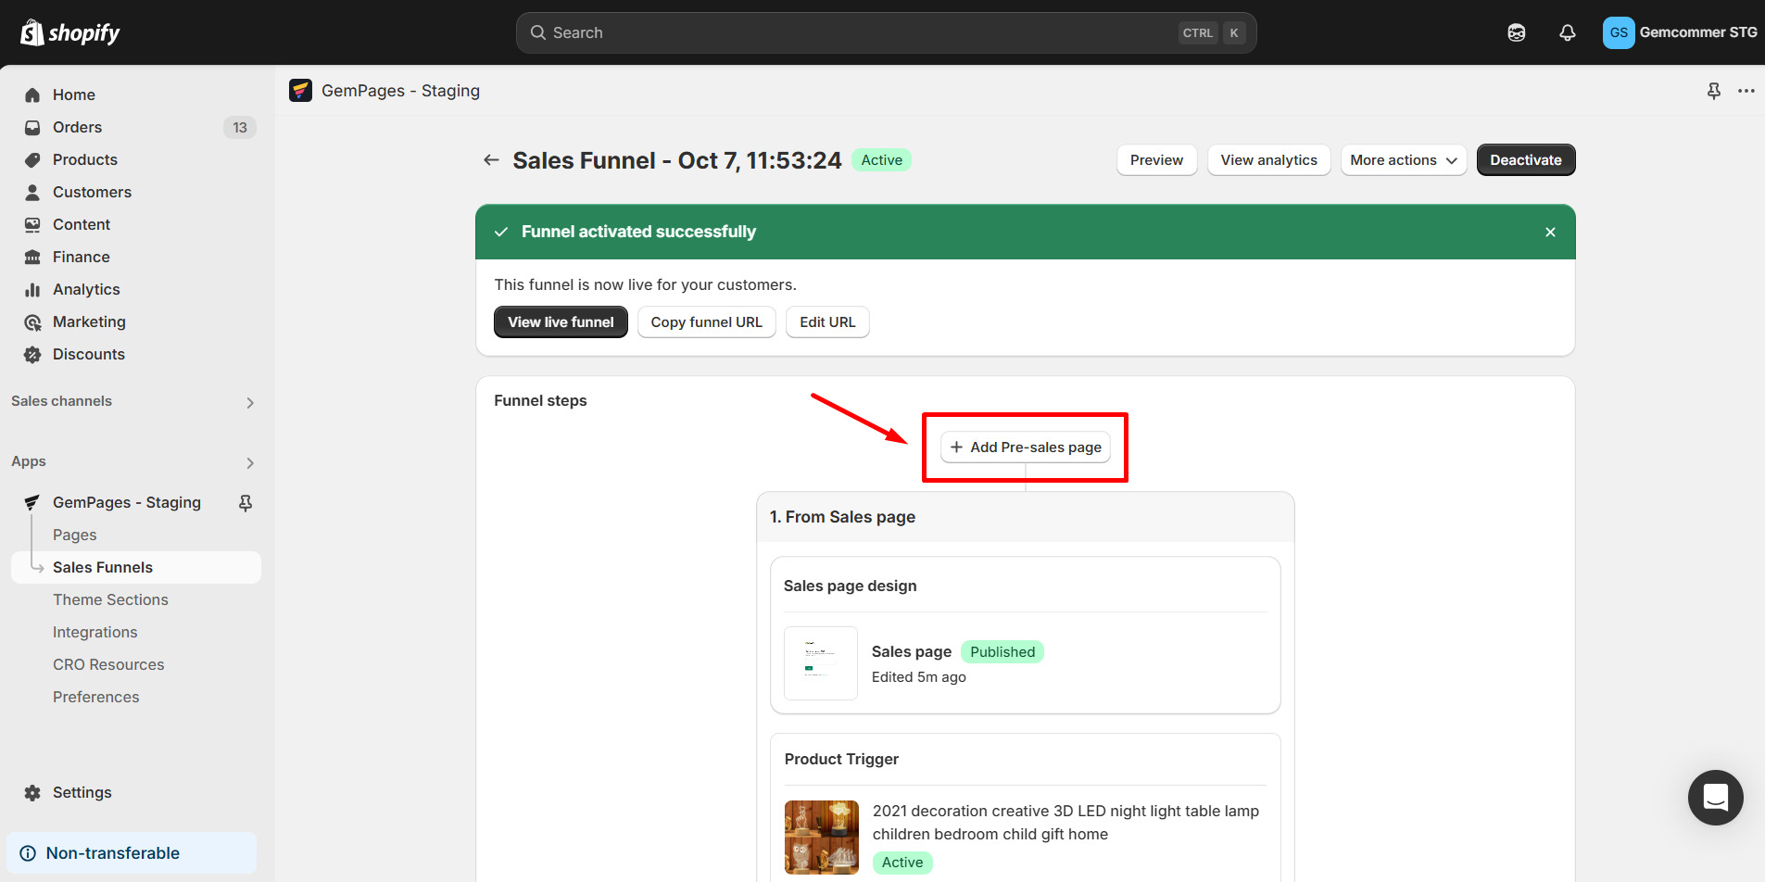Viewport: 1765px width, 882px height.
Task: Switch to the Theme Sections page
Action: pyautogui.click(x=110, y=599)
